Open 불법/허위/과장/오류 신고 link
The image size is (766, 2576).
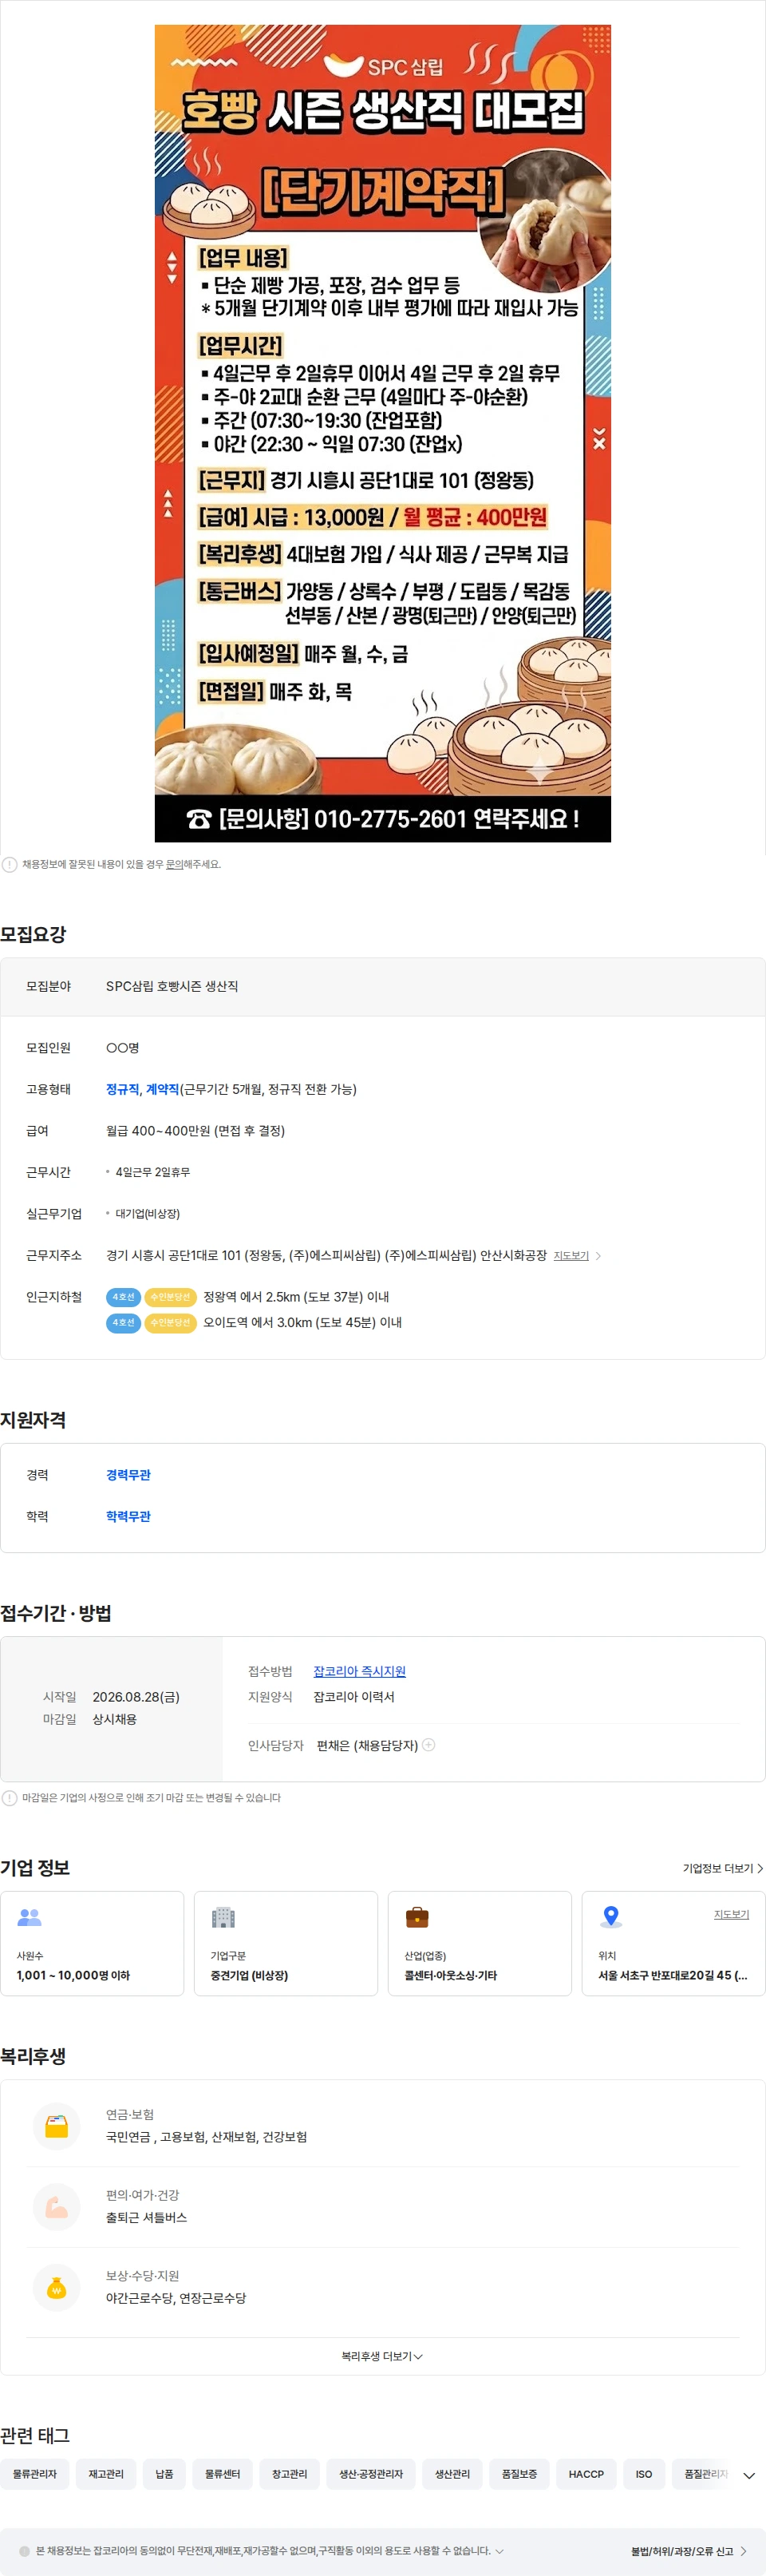tap(688, 2551)
